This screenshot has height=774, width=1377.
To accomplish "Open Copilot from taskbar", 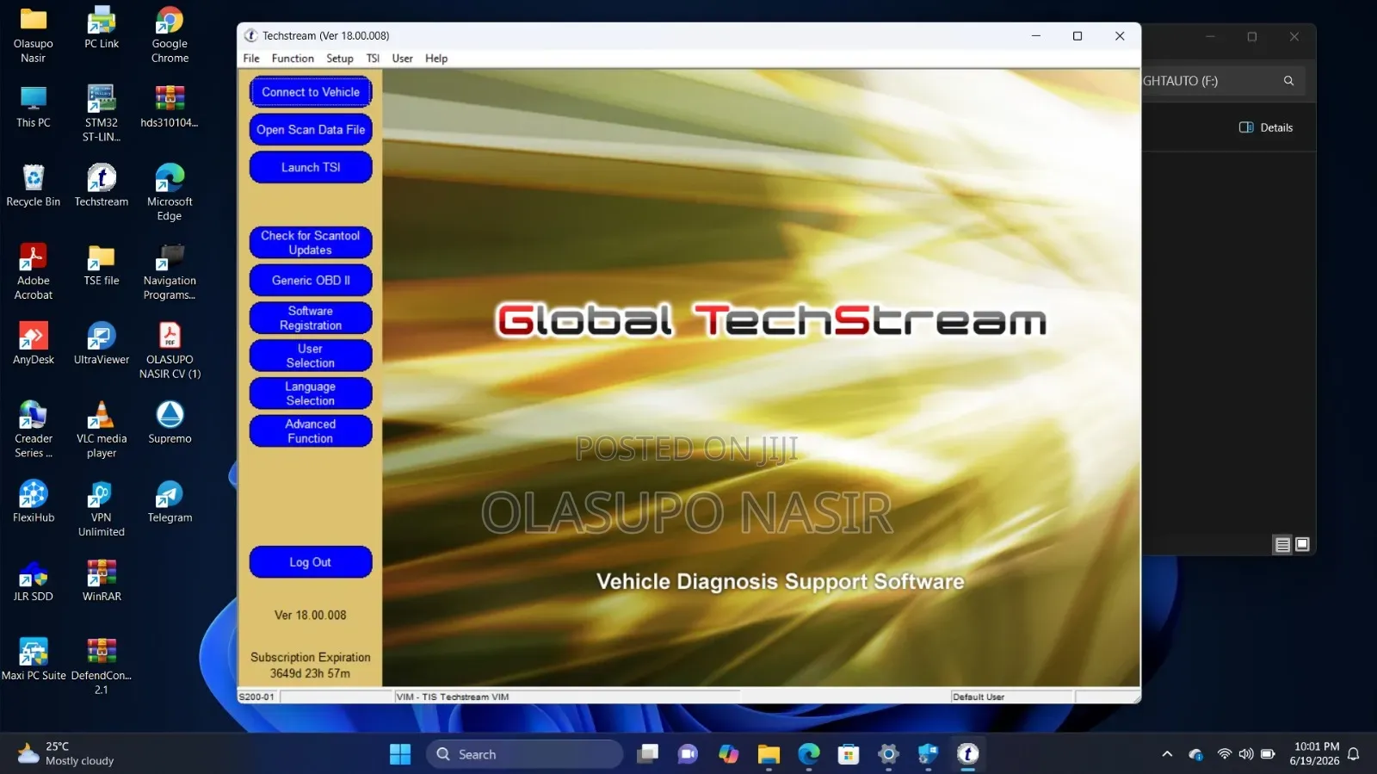I will pos(729,754).
